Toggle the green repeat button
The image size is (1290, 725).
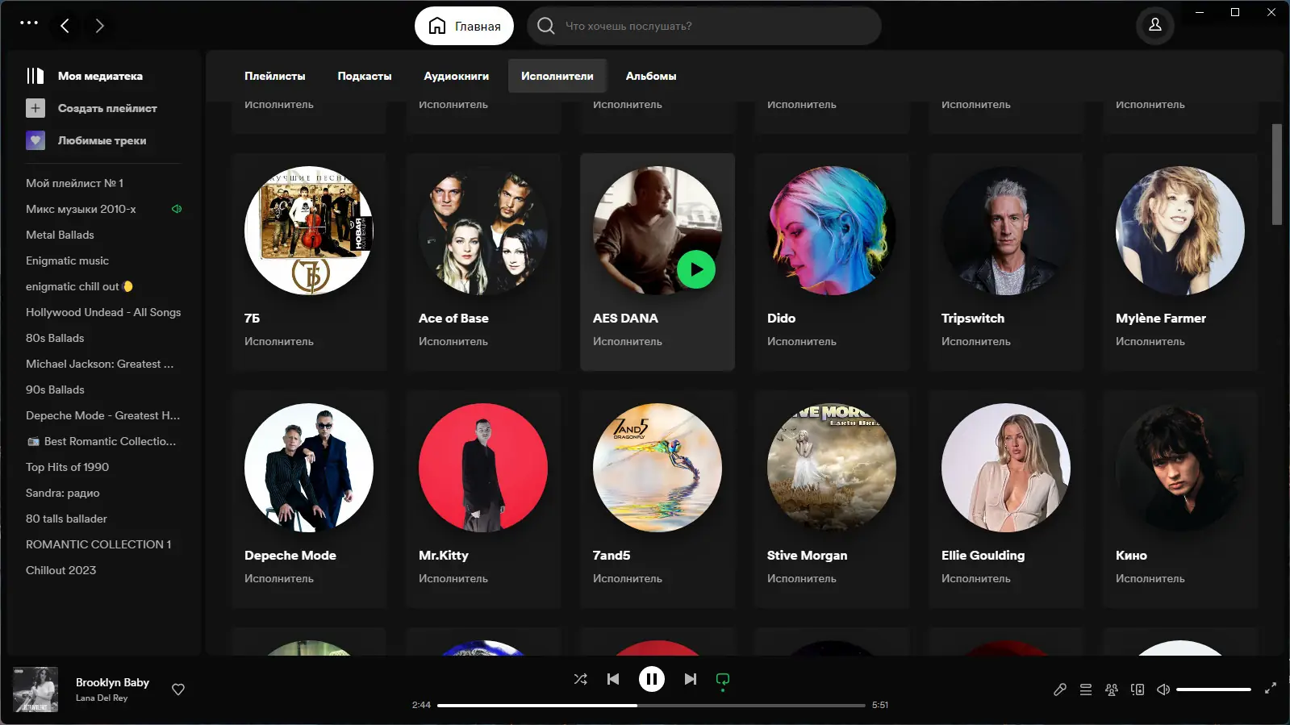(723, 679)
